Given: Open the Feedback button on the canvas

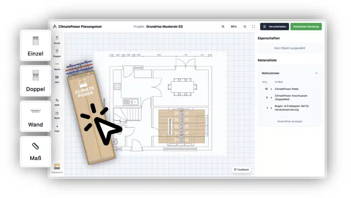Looking at the screenshot, I should [x=241, y=170].
